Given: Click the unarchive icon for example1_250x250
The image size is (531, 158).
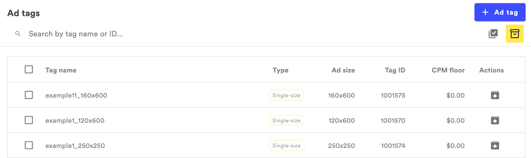Looking at the screenshot, I should [495, 146].
